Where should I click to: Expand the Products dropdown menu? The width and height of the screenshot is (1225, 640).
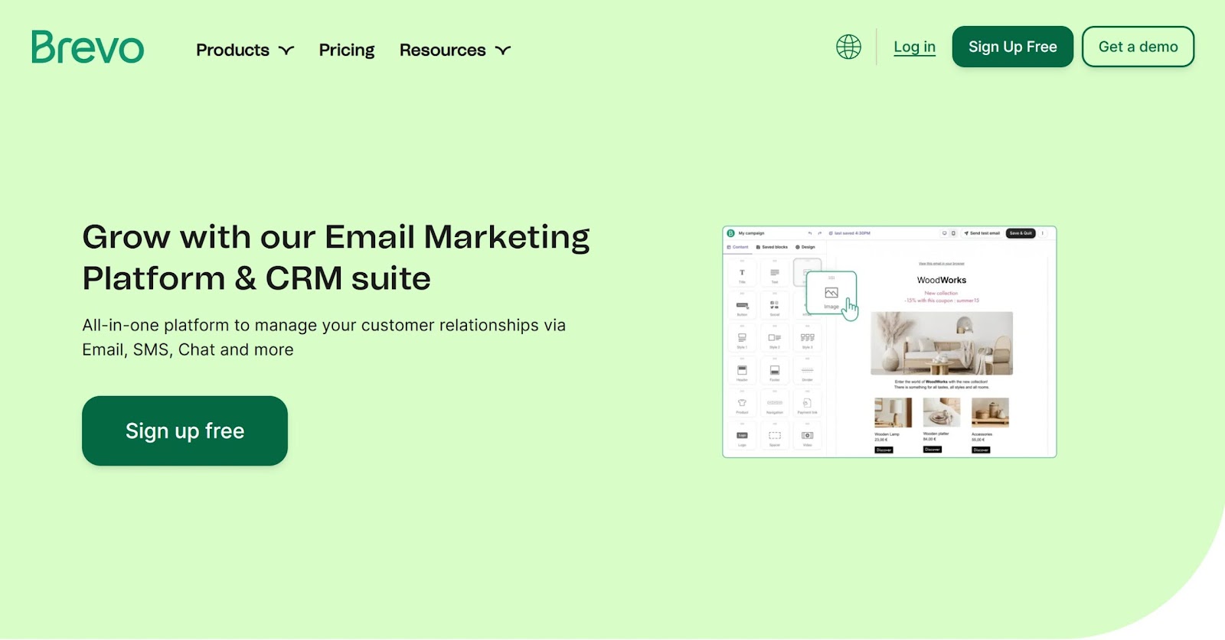click(x=244, y=50)
